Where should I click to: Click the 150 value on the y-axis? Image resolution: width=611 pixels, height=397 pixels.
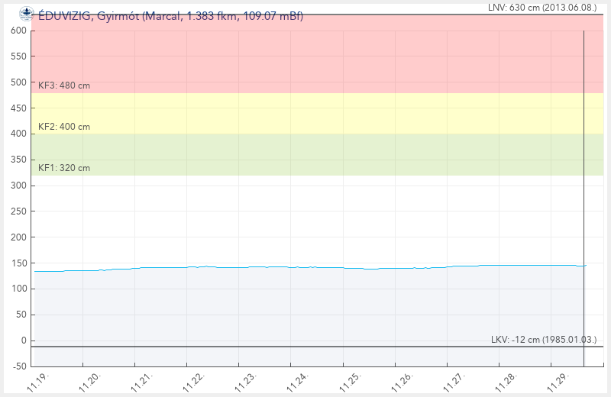tap(18, 263)
